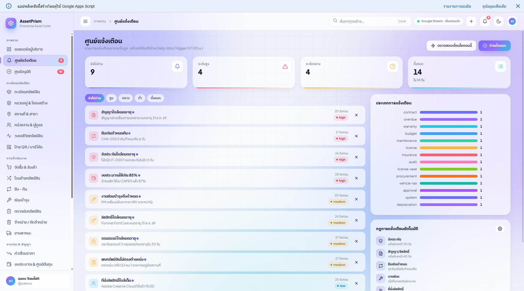The height and width of the screenshot is (291, 524).
Task: Dismiss the contract expiring notification
Action: pyautogui.click(x=356, y=115)
